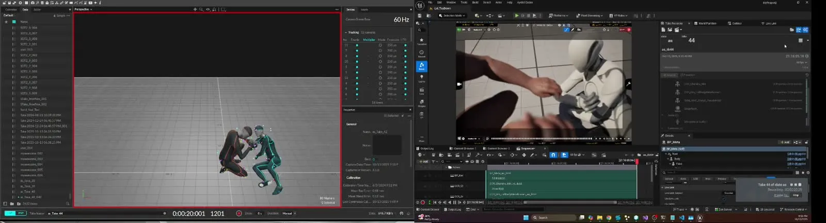Switch to the Sequencer tab
This screenshot has width=826, height=223.
point(527,148)
